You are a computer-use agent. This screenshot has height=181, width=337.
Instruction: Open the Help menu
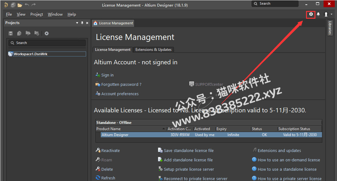click(72, 14)
